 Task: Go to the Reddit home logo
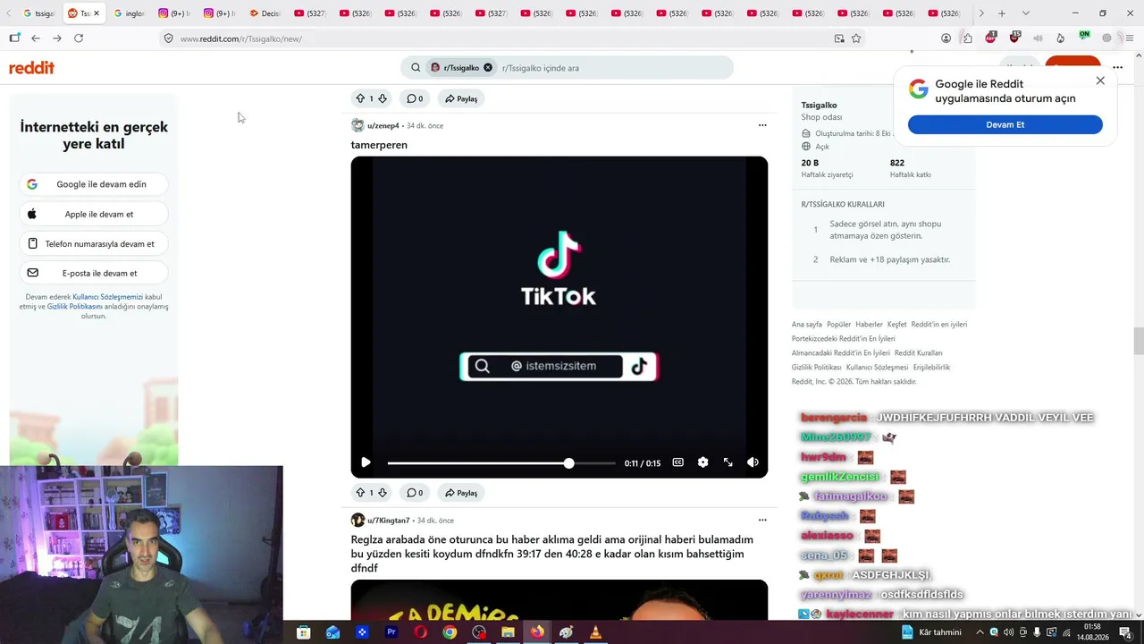coord(32,68)
